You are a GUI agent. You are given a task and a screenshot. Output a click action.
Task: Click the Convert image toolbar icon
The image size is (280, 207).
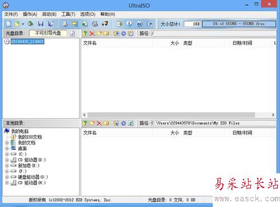tap(85, 24)
